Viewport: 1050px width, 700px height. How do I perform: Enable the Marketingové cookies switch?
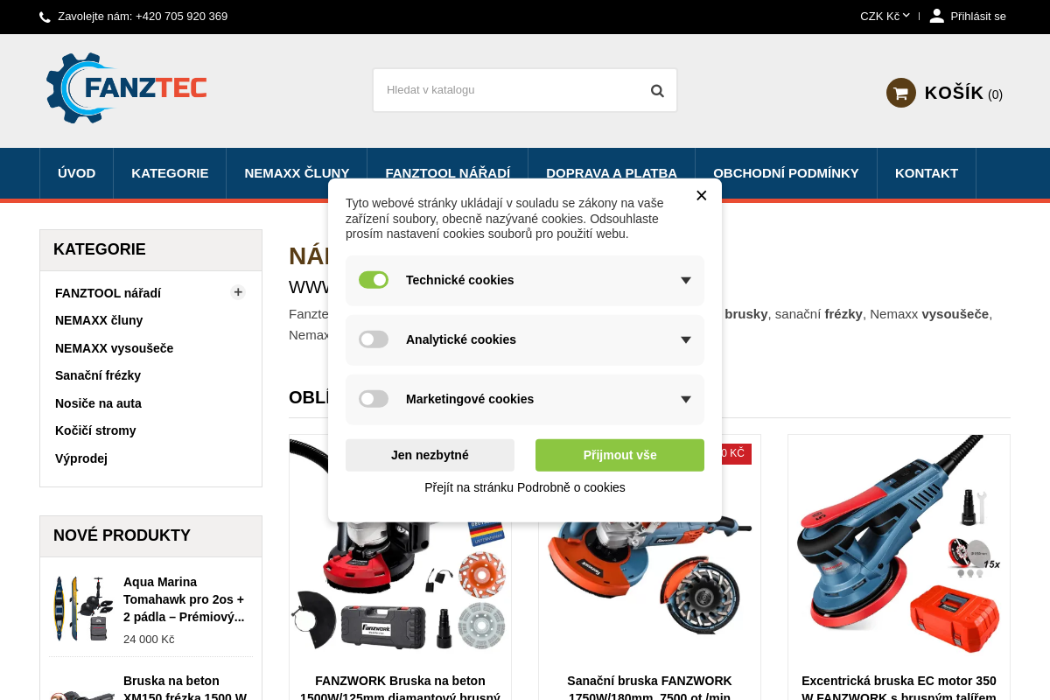coord(374,399)
